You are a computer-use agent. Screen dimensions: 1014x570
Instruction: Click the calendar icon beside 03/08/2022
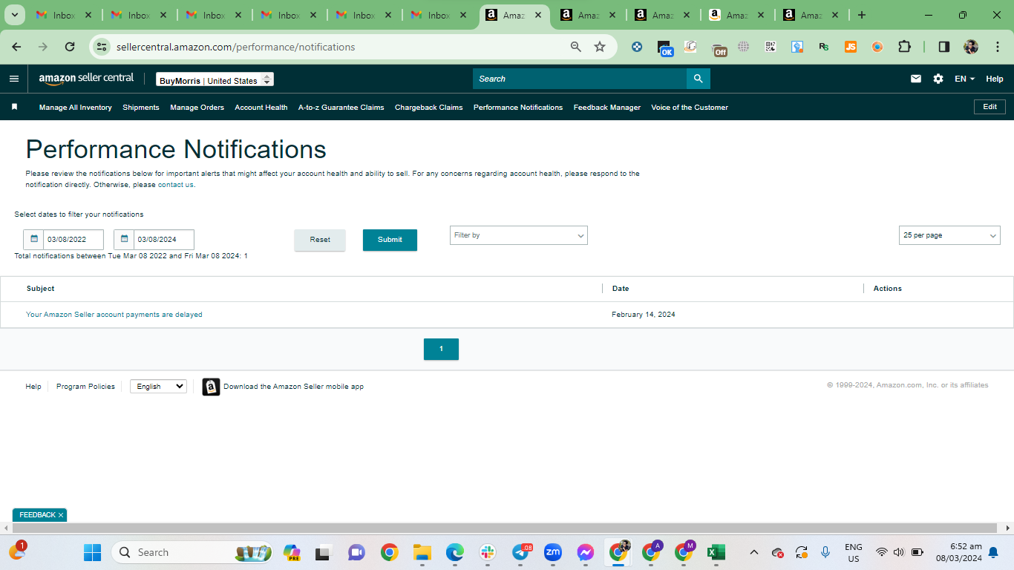33,240
